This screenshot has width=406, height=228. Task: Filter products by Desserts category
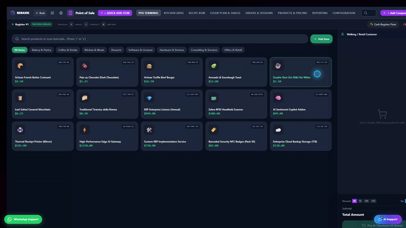click(116, 50)
